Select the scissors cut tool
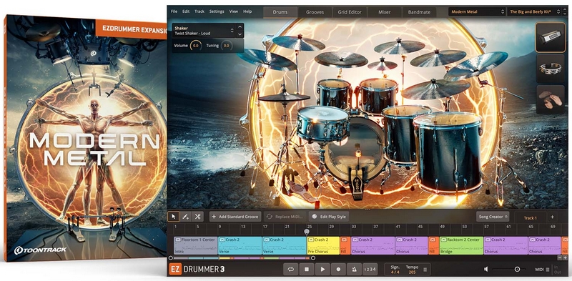572x281 pixels. point(197,217)
